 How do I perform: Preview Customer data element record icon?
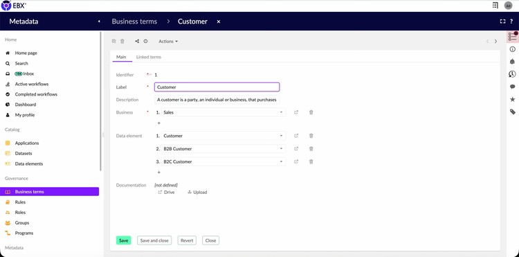[296, 136]
